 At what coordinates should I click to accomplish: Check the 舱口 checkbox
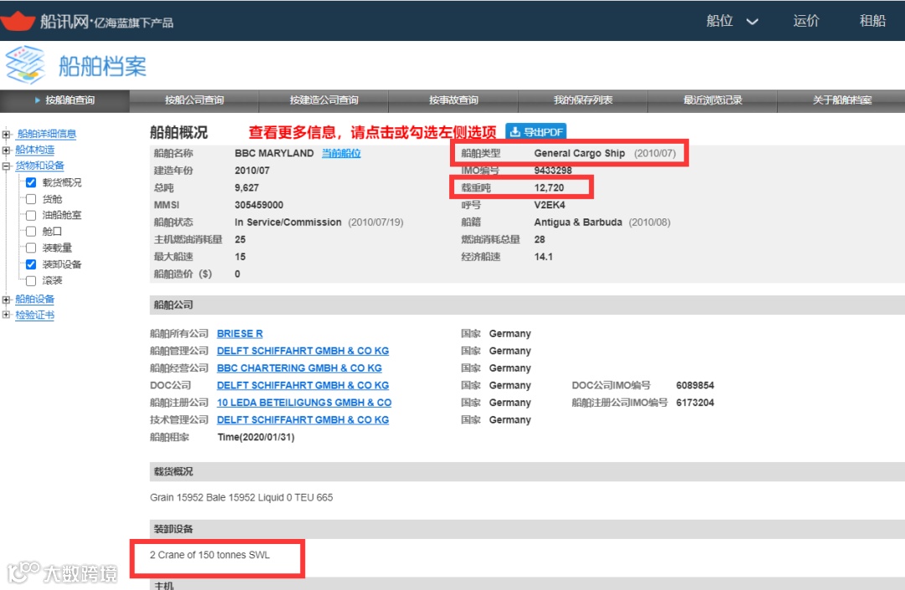[31, 232]
